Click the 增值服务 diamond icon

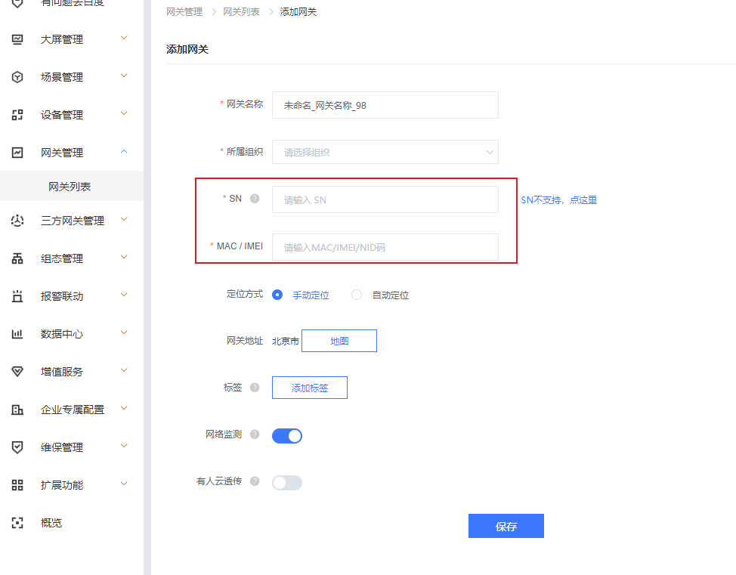pyautogui.click(x=17, y=372)
